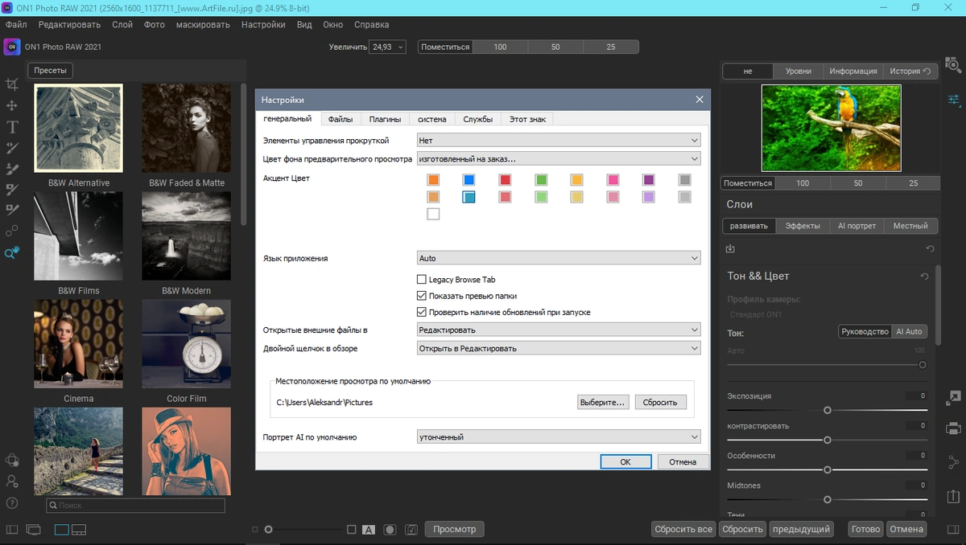Close the Настройки dialog with X
Viewport: 966px width, 545px height.
point(699,100)
